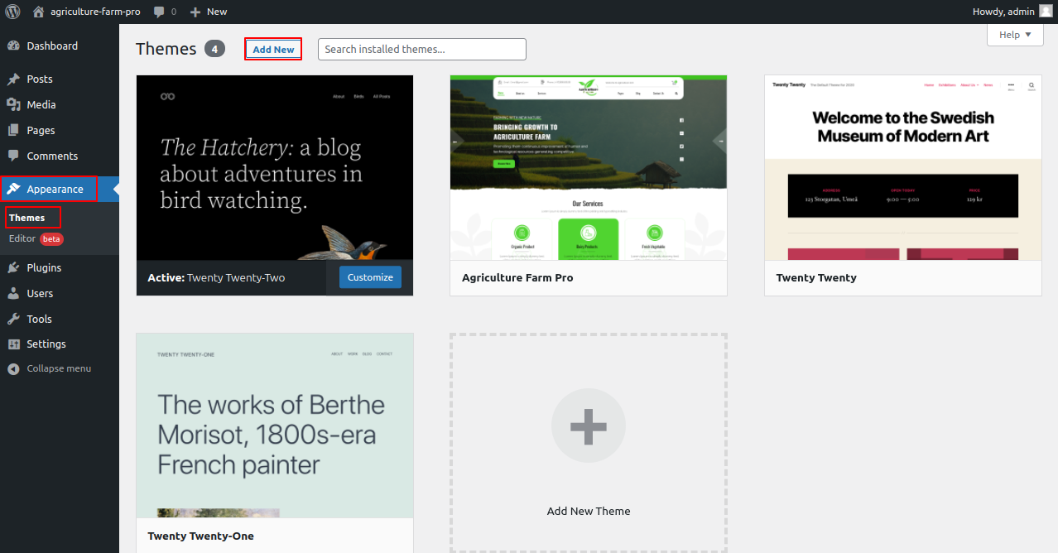The height and width of the screenshot is (553, 1058).
Task: Click the Agriculture Farm Pro theme name
Action: pos(517,277)
